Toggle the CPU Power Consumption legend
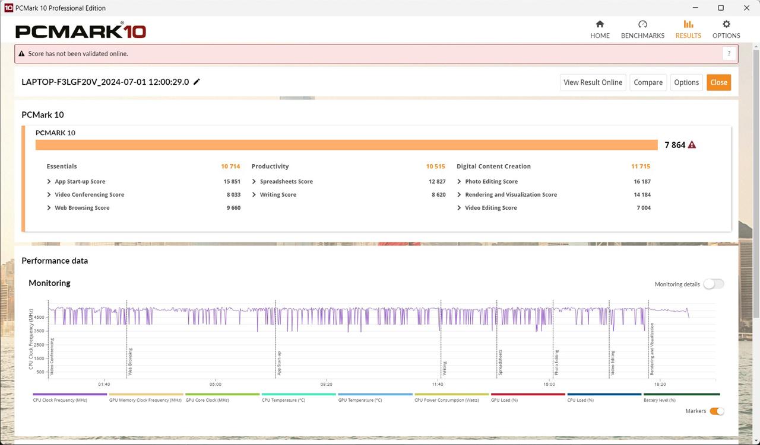This screenshot has width=760, height=445. [451, 398]
